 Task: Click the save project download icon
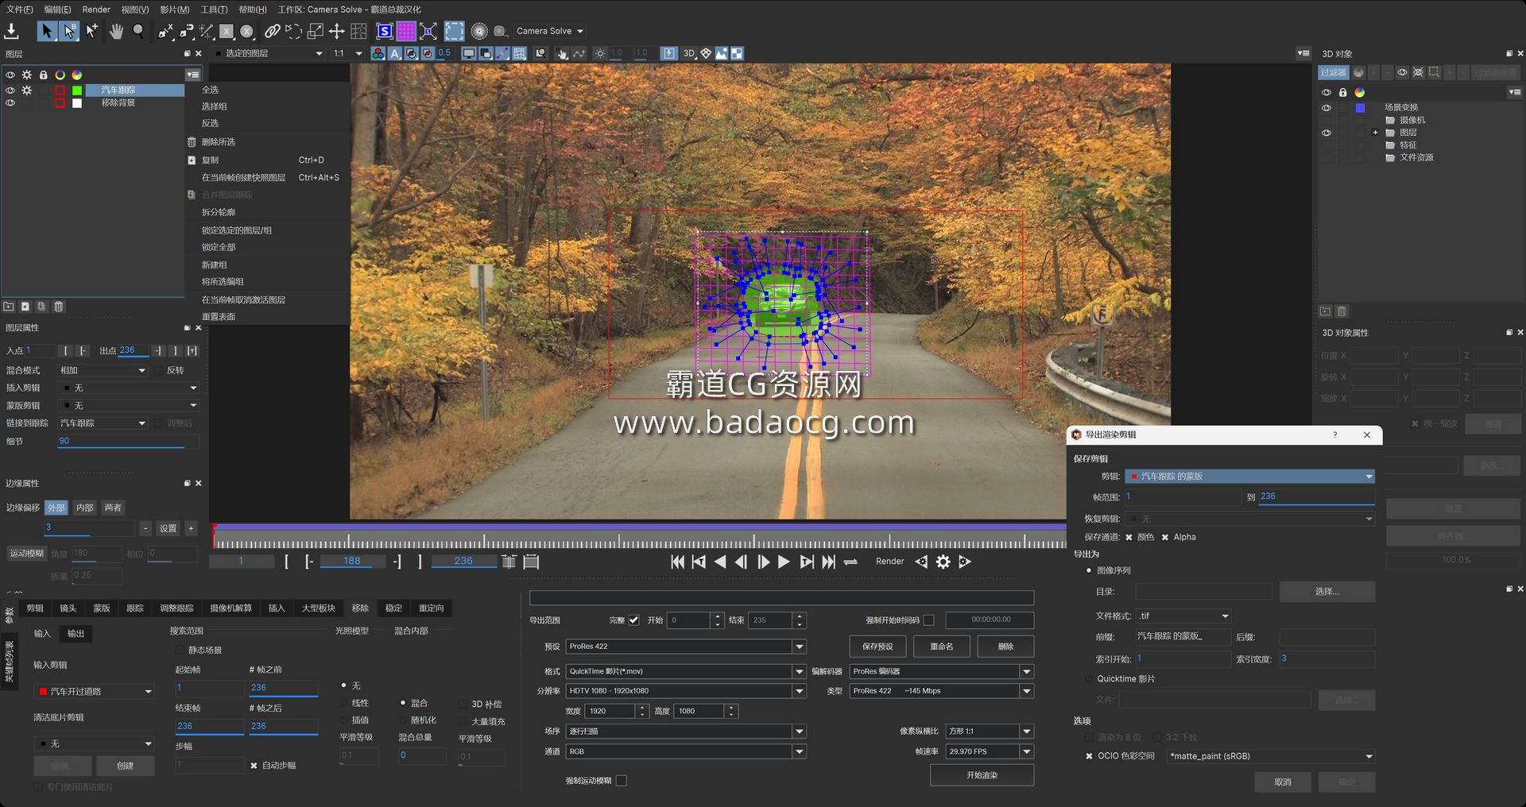point(11,31)
